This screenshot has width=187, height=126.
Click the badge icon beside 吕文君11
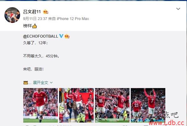pyautogui.click(x=46, y=12)
